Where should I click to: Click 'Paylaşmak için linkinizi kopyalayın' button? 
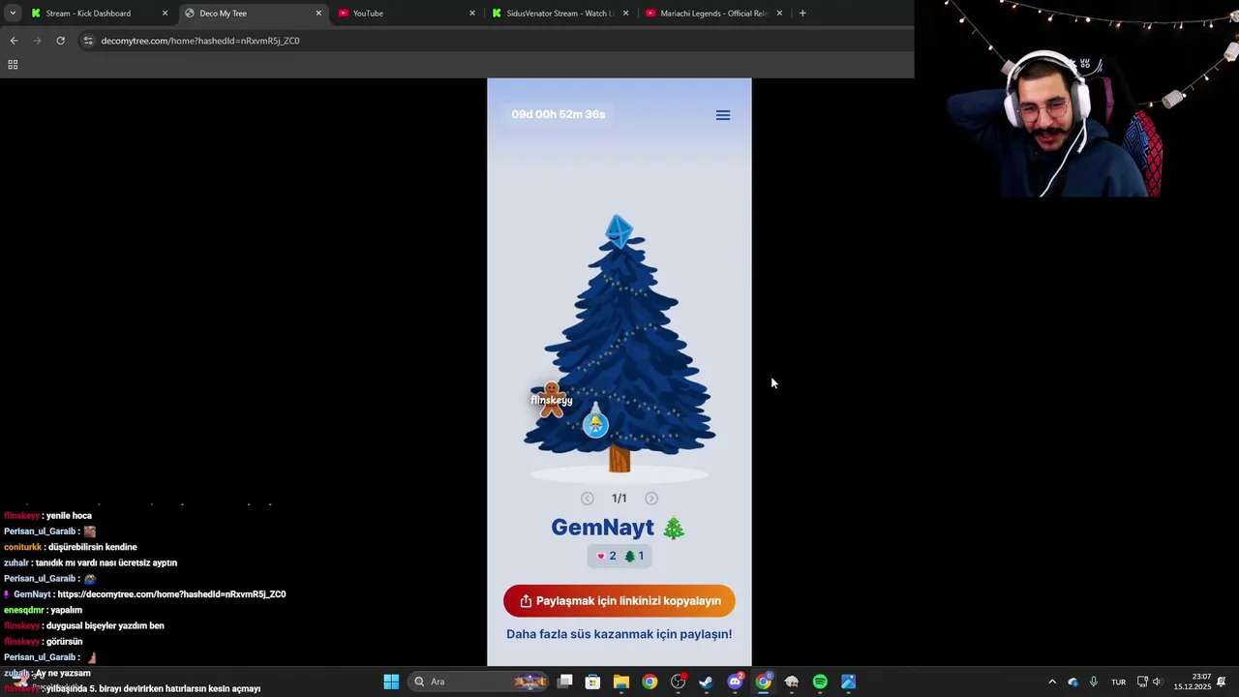click(x=619, y=601)
